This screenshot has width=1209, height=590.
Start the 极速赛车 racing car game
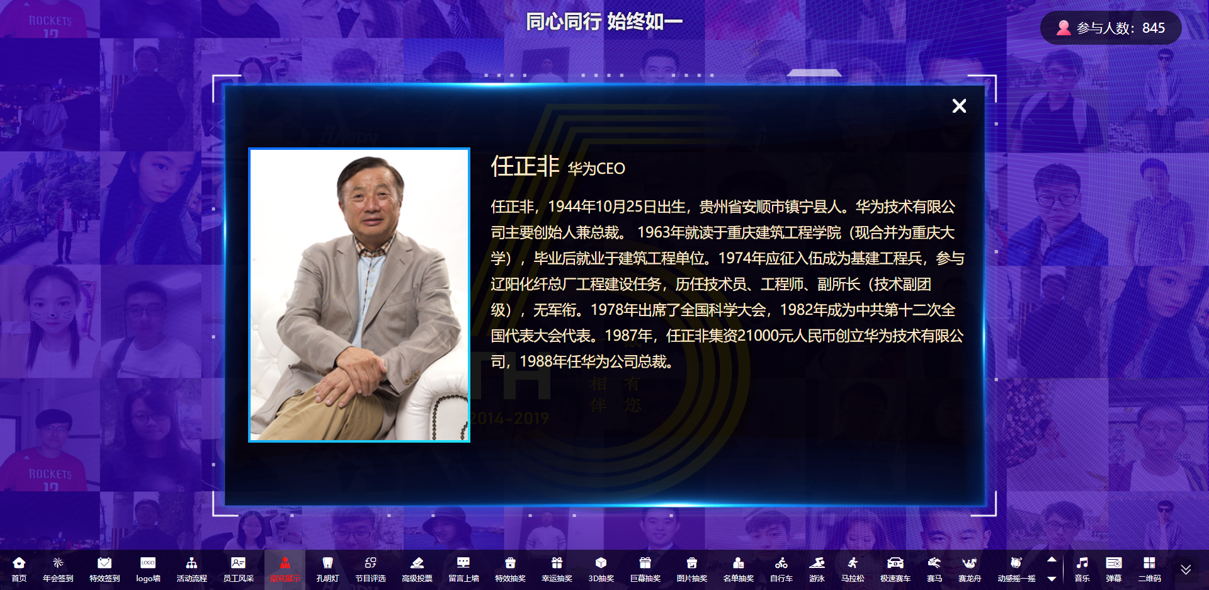tap(895, 569)
